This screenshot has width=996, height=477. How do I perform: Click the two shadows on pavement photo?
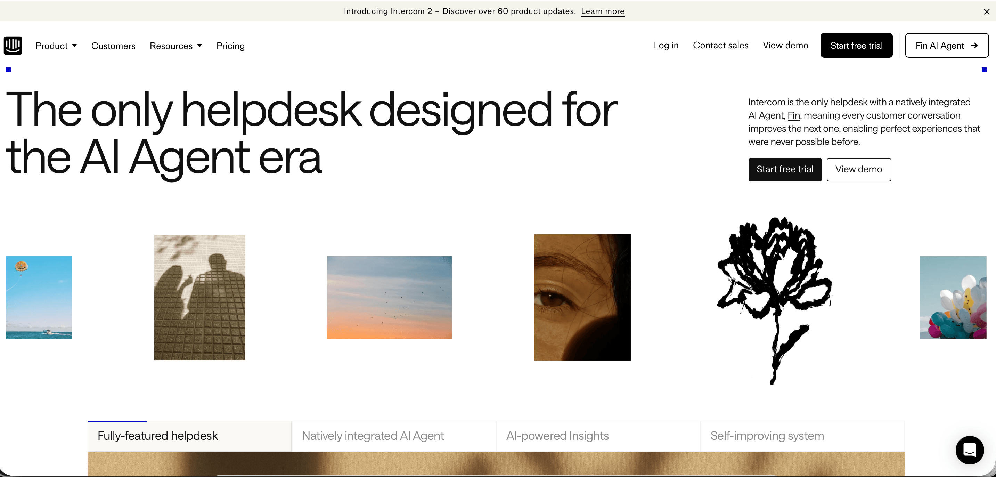pyautogui.click(x=199, y=298)
